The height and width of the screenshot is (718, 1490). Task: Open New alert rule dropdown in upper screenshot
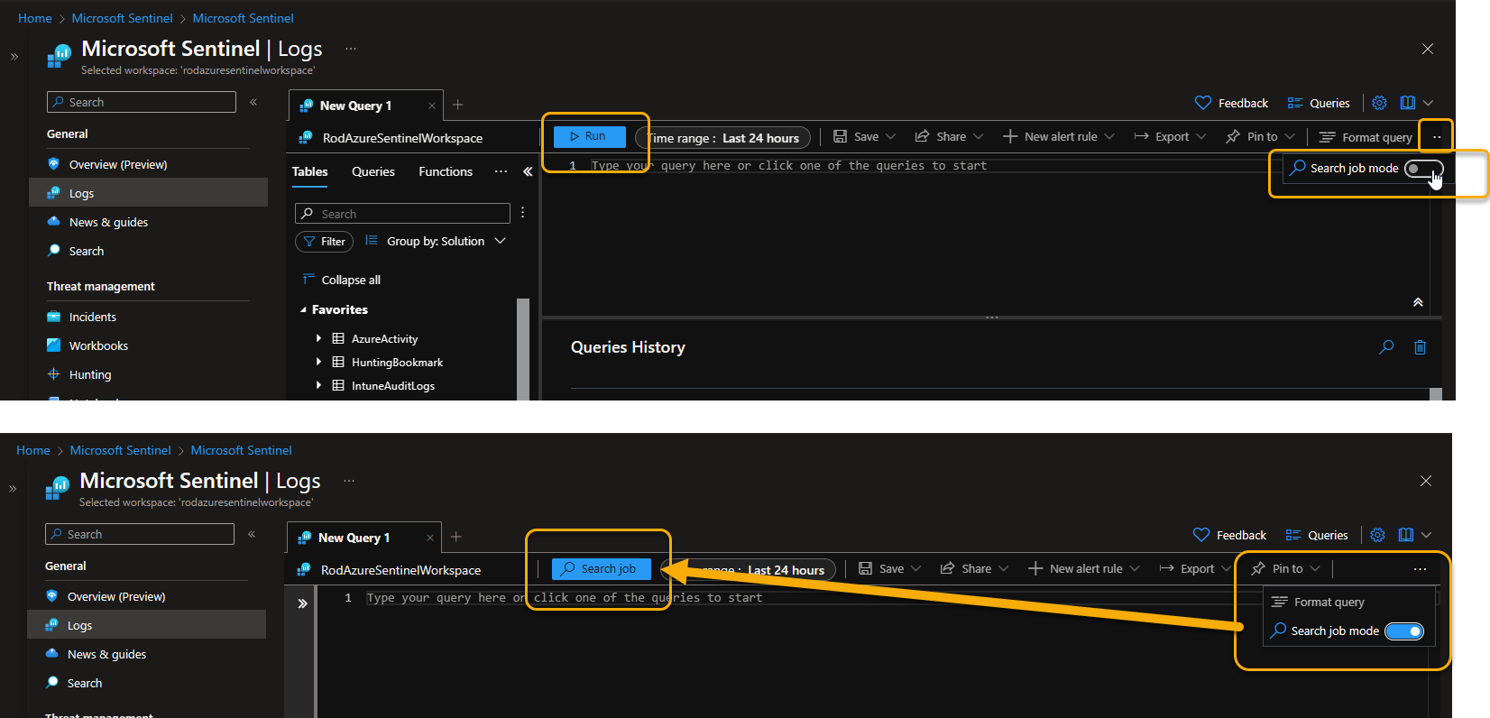pyautogui.click(x=1058, y=137)
